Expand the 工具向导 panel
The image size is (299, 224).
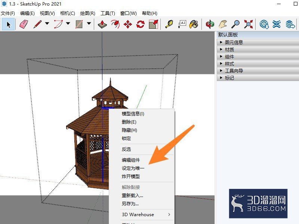tap(258, 71)
